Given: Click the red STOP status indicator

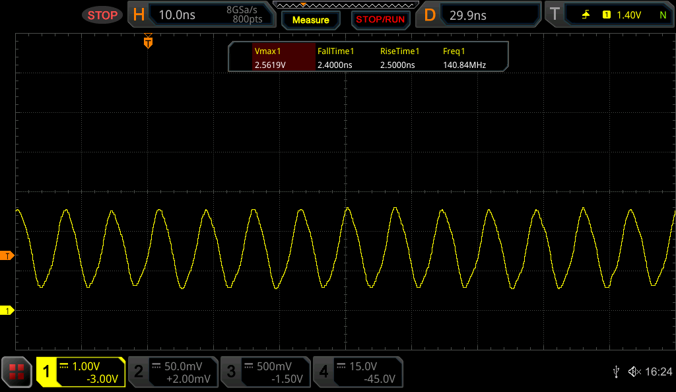Looking at the screenshot, I should click(x=102, y=15).
